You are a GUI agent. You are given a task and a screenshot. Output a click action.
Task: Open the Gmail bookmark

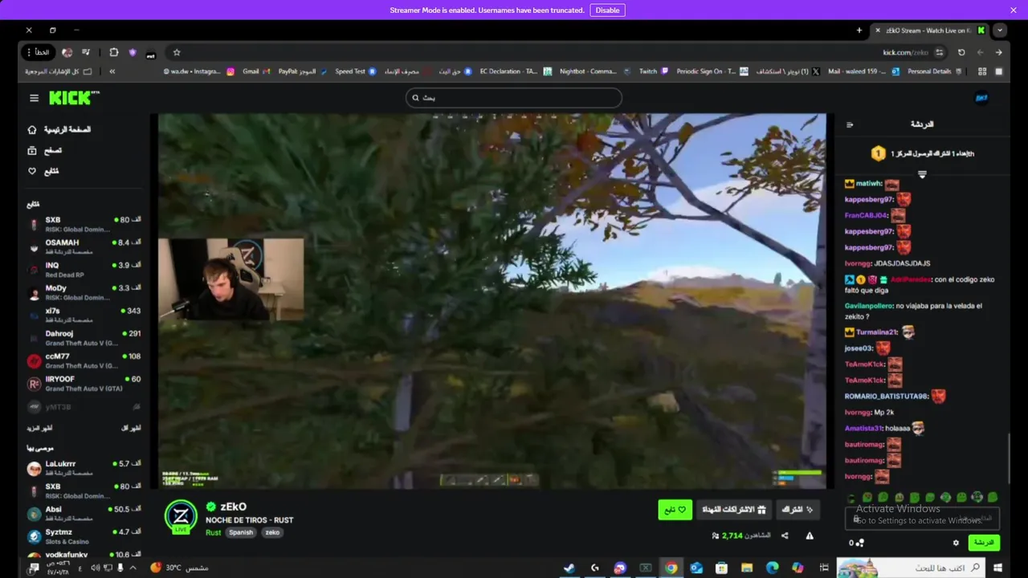(256, 71)
